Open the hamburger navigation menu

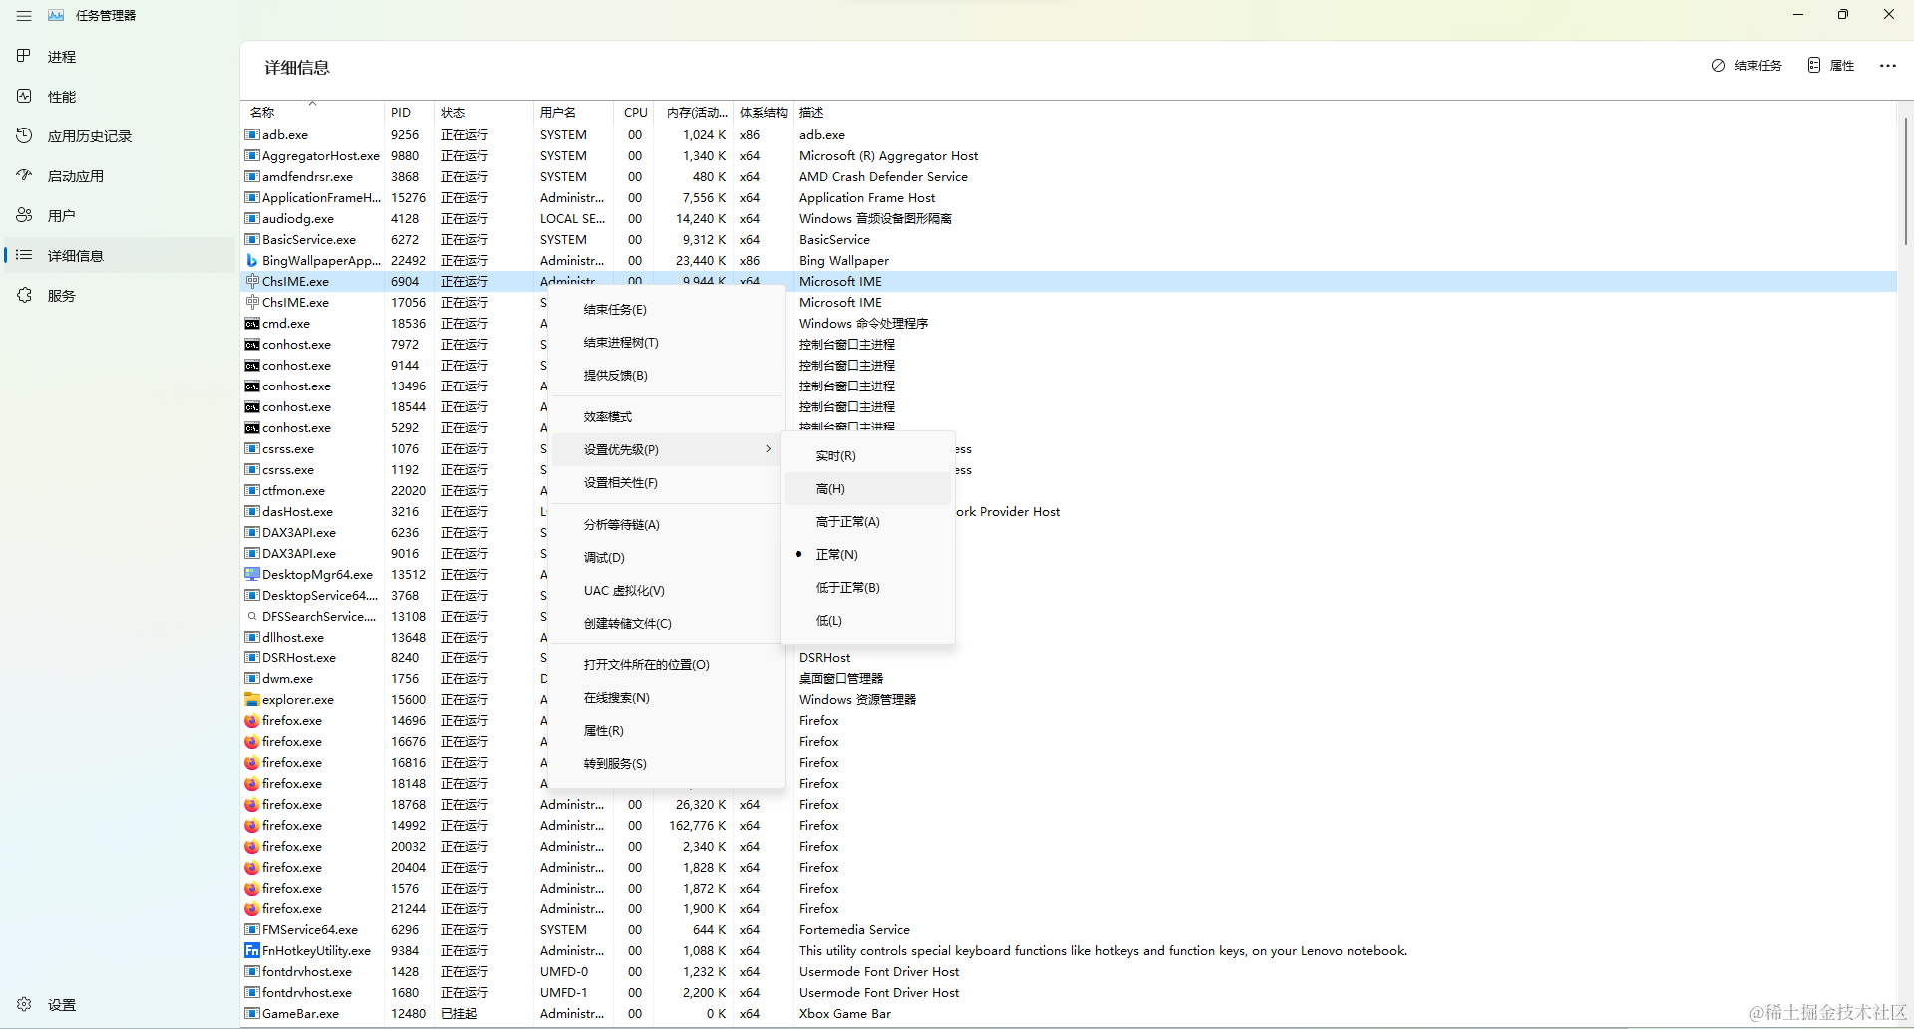pyautogui.click(x=24, y=16)
